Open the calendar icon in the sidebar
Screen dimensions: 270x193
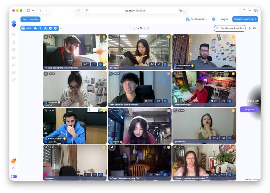tap(14, 57)
